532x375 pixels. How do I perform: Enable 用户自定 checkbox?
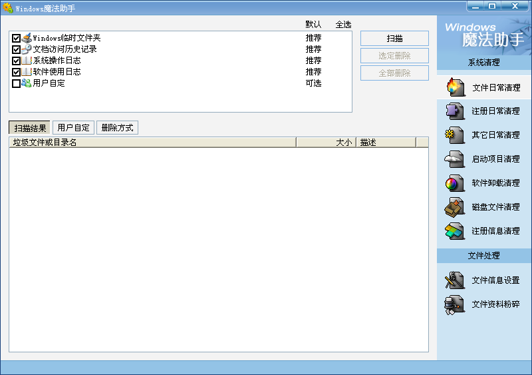tap(17, 84)
